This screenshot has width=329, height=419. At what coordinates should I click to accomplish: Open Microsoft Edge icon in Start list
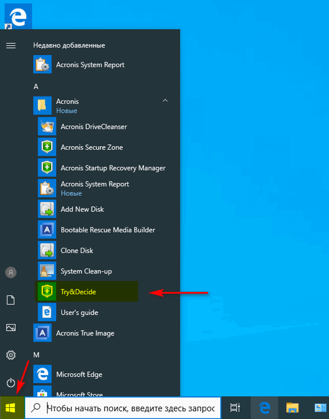click(x=42, y=374)
